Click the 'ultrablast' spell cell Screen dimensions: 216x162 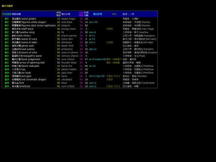66,80
